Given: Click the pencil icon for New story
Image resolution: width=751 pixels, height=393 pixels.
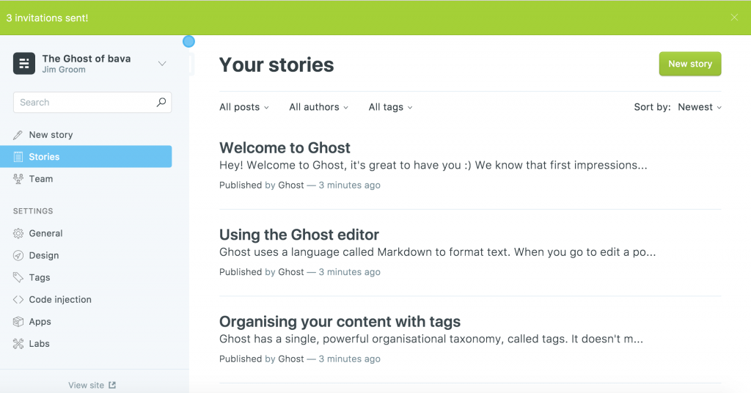Looking at the screenshot, I should point(18,135).
